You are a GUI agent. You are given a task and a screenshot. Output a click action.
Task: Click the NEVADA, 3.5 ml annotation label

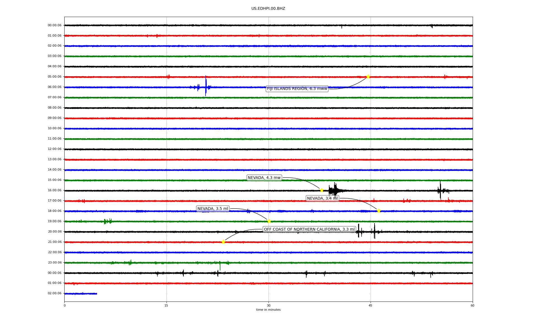[x=213, y=209]
